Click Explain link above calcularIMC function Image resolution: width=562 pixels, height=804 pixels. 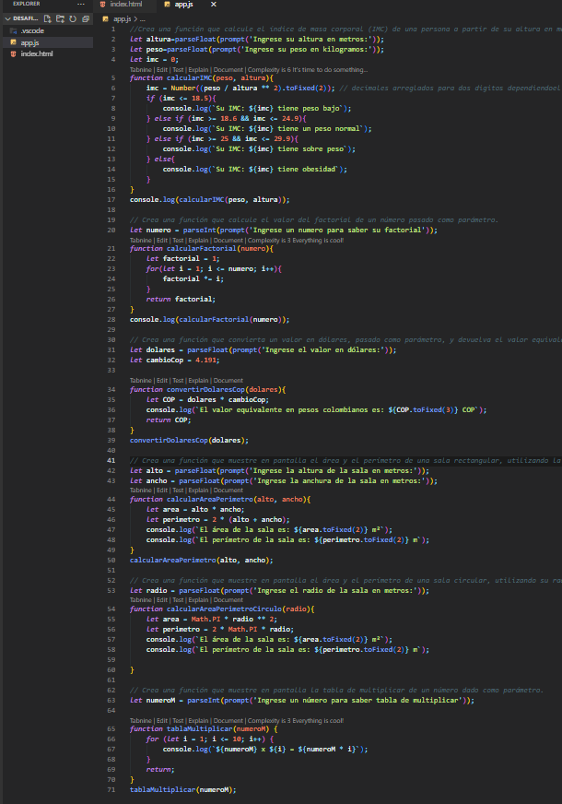click(x=198, y=70)
